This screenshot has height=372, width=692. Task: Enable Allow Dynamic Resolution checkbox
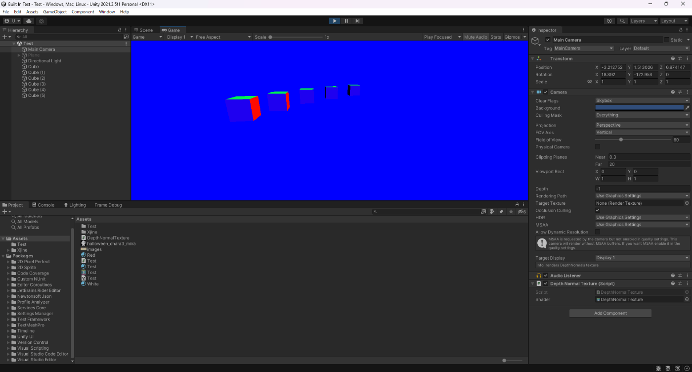coord(598,232)
